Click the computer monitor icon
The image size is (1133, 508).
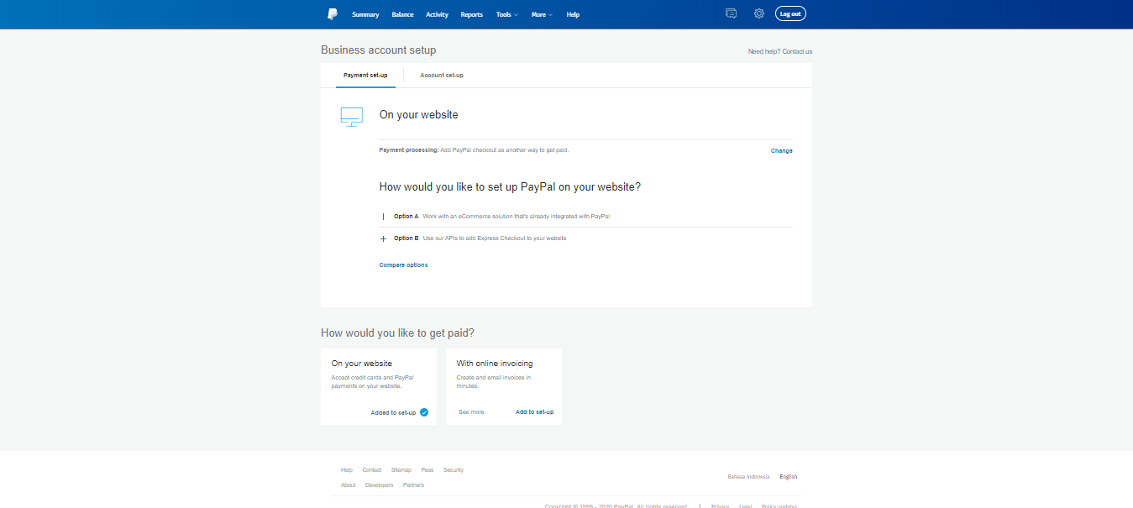(351, 117)
